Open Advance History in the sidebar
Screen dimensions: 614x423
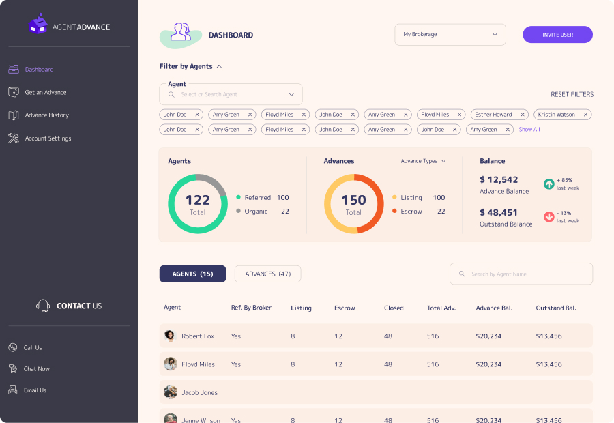[46, 115]
